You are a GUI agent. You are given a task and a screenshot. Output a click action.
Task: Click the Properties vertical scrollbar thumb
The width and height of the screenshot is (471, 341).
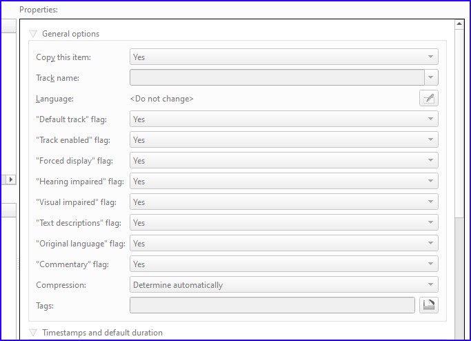[459, 124]
